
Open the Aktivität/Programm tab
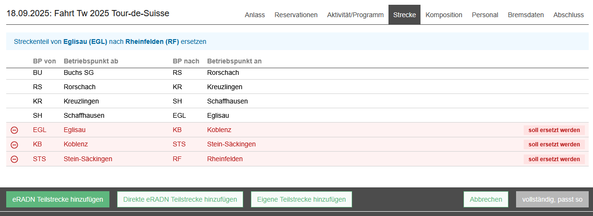click(355, 15)
